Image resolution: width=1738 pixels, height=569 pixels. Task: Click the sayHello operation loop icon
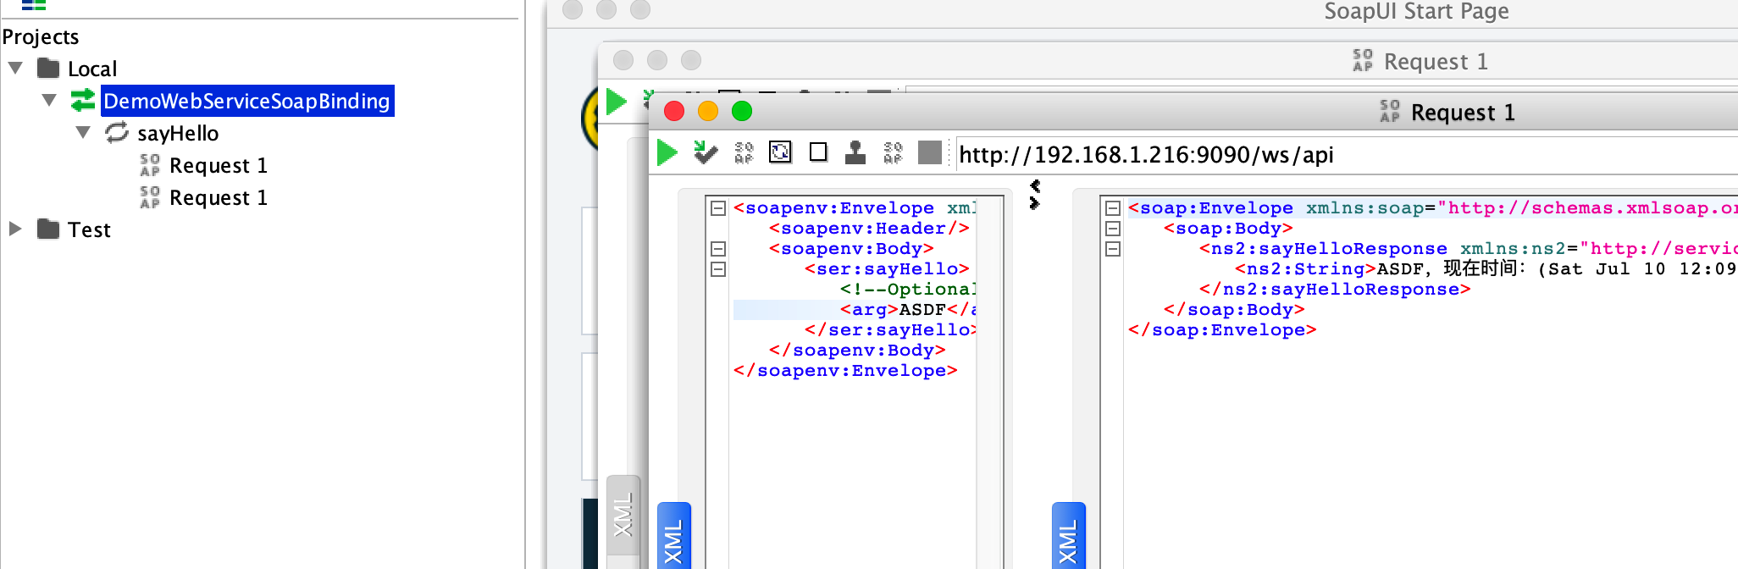coord(116,133)
